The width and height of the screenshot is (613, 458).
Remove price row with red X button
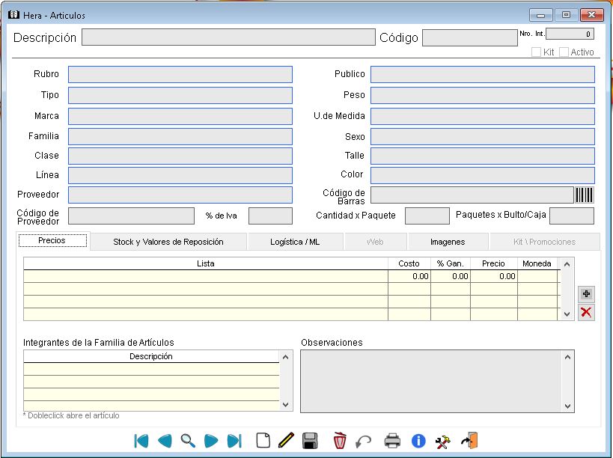pyautogui.click(x=586, y=313)
